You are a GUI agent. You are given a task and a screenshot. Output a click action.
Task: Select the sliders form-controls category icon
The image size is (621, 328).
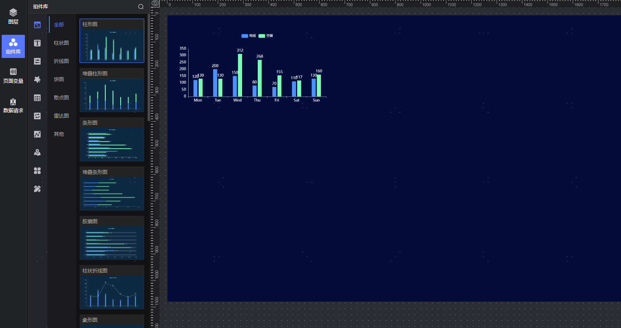pos(37,61)
